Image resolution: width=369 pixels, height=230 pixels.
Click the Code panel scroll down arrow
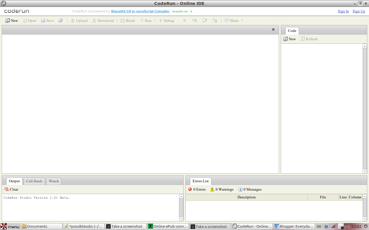(x=365, y=171)
